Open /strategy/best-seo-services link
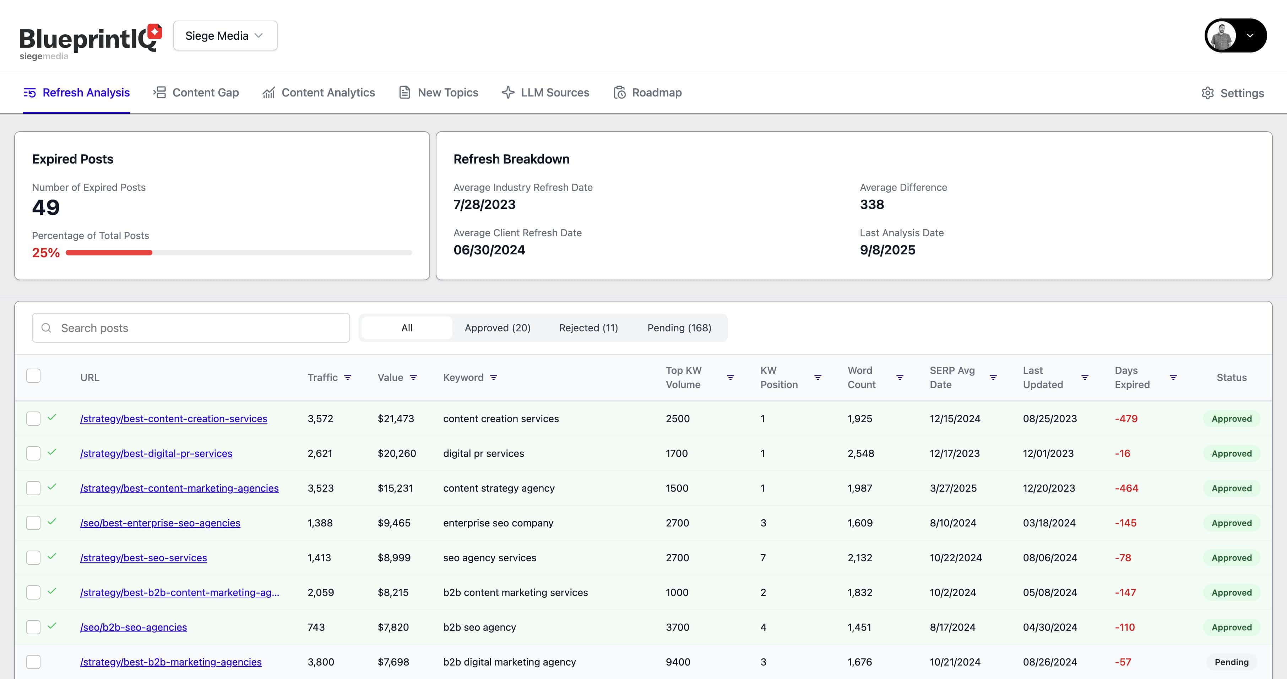The image size is (1287, 679). click(143, 558)
